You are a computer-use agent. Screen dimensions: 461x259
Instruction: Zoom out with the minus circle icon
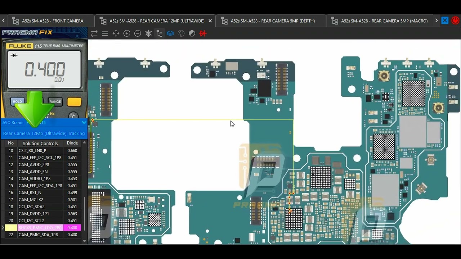pos(138,33)
